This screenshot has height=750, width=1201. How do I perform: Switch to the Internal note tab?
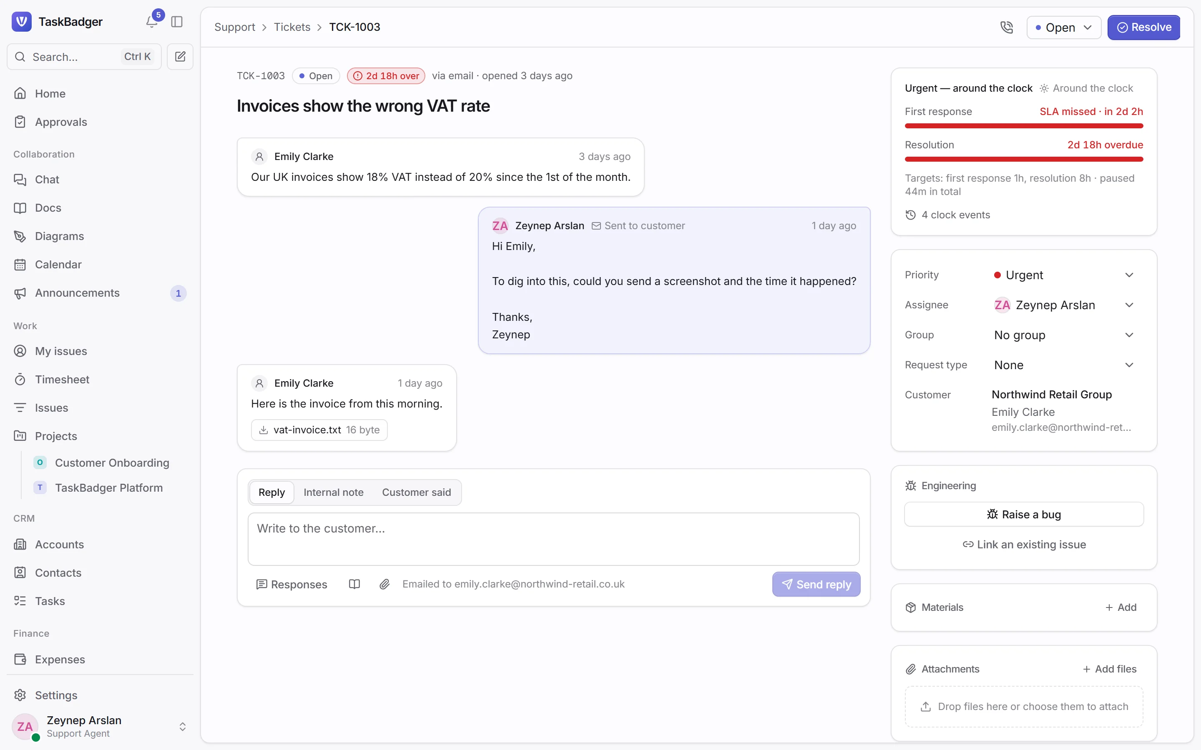pos(334,492)
